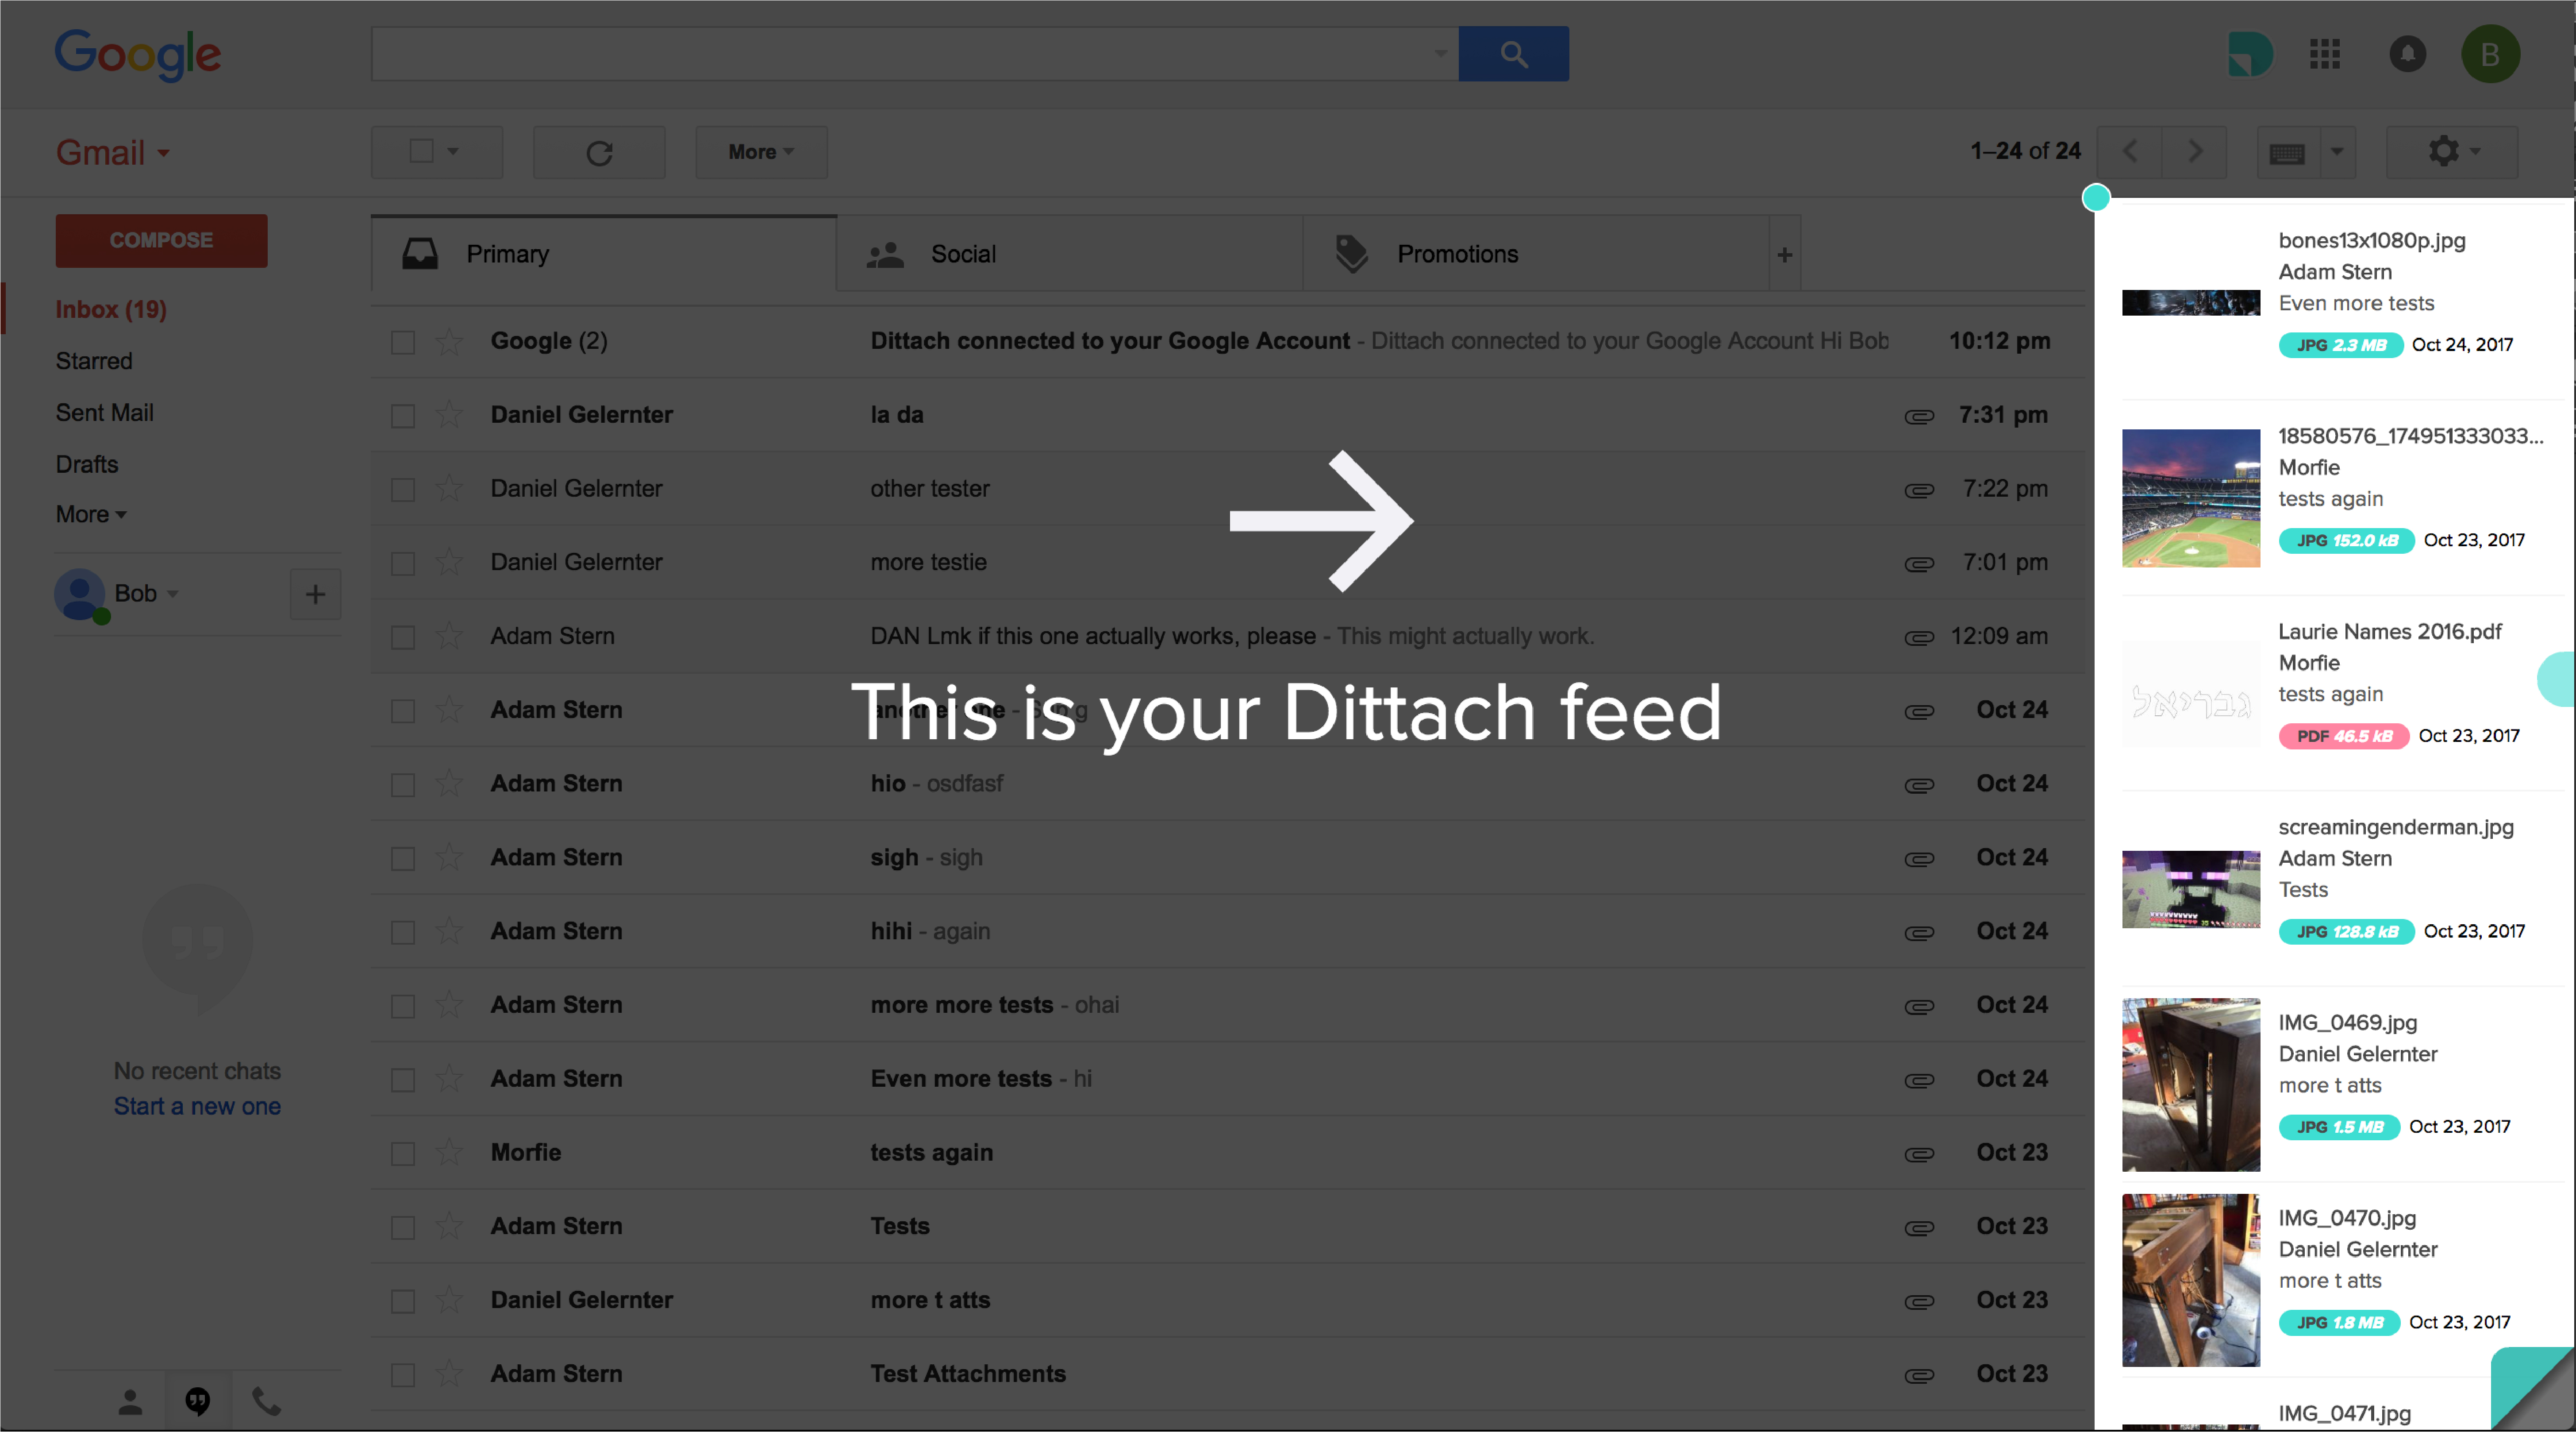Go to older messages arrow

pyautogui.click(x=2194, y=152)
